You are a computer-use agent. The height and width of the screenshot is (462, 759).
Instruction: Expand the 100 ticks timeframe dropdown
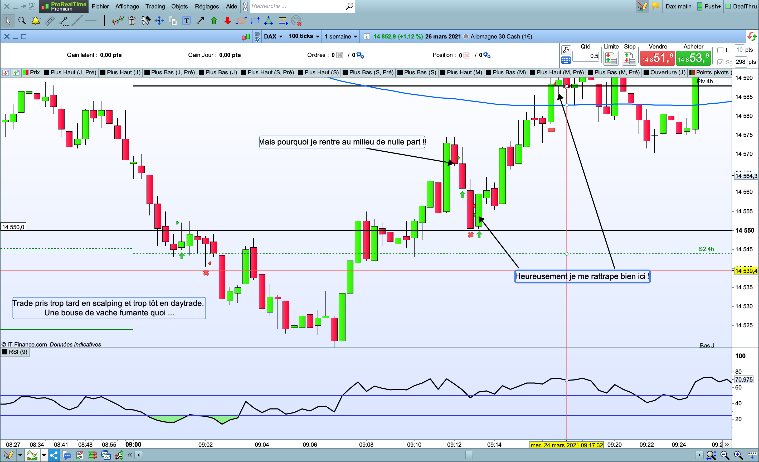(304, 36)
